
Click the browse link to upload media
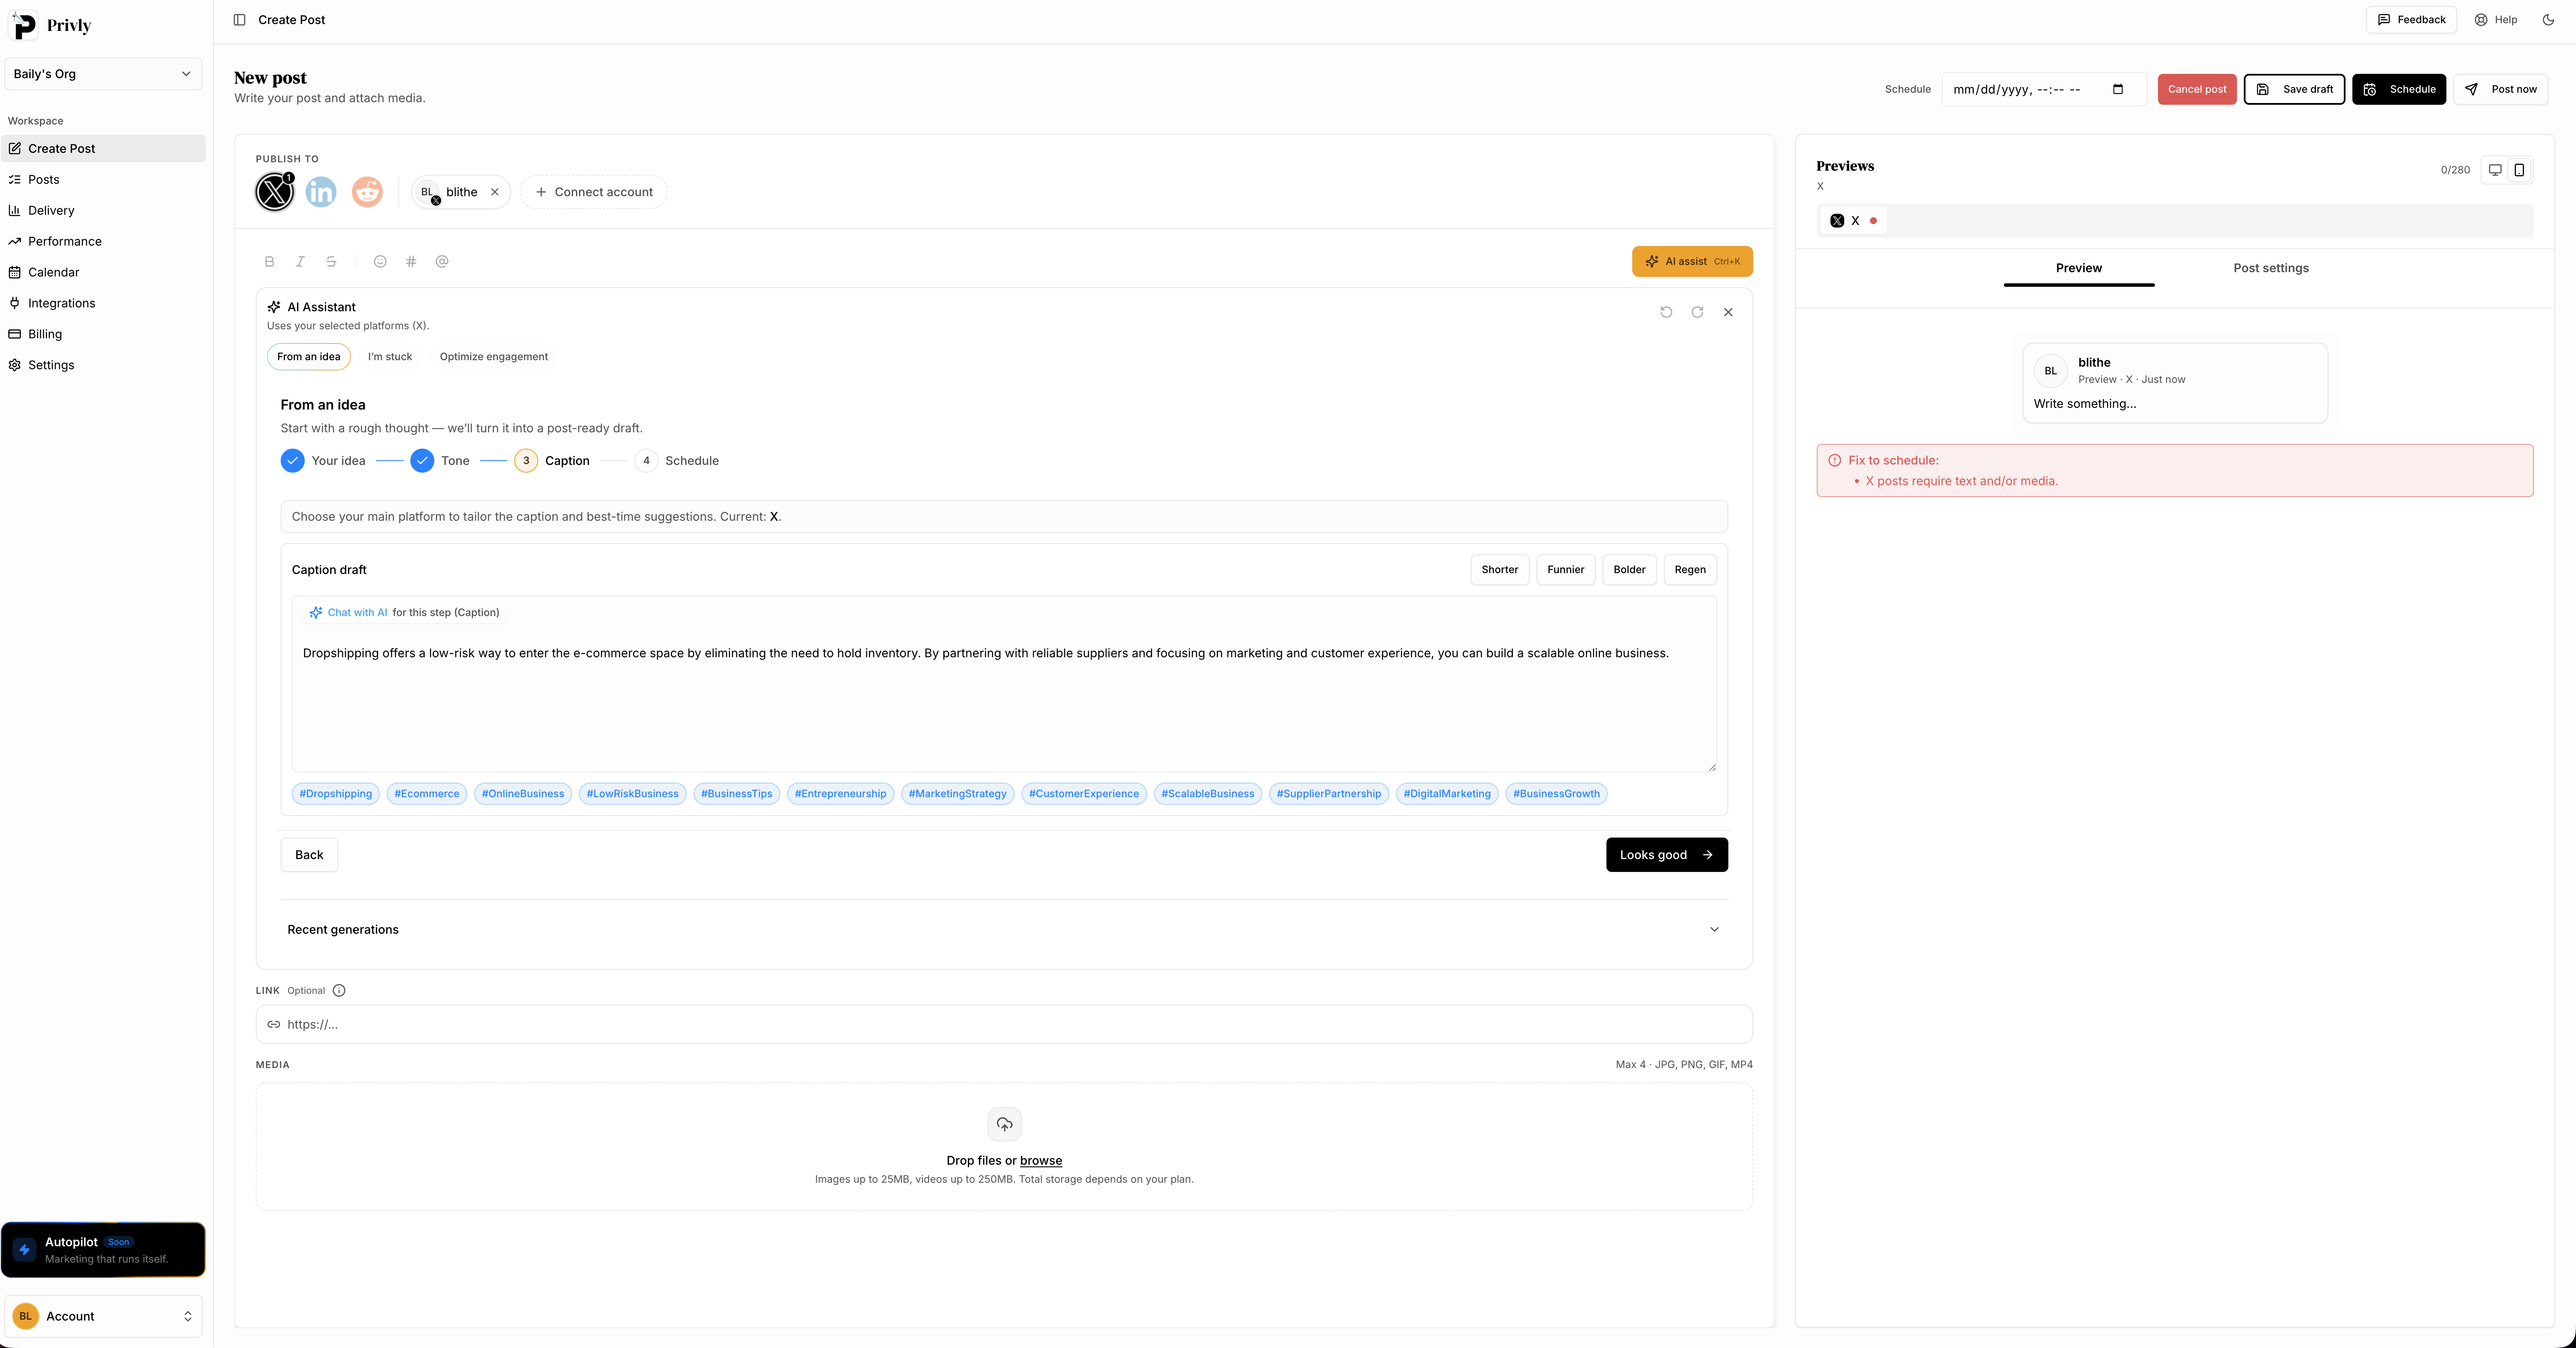pos(1041,1160)
